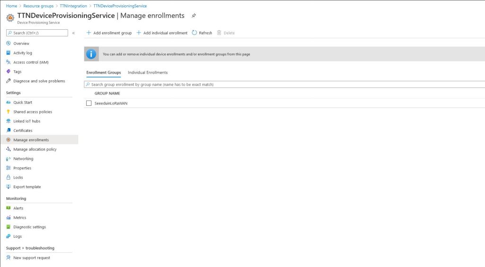Click the Linked IoT hubs icon
The height and width of the screenshot is (267, 485).
tap(8, 121)
